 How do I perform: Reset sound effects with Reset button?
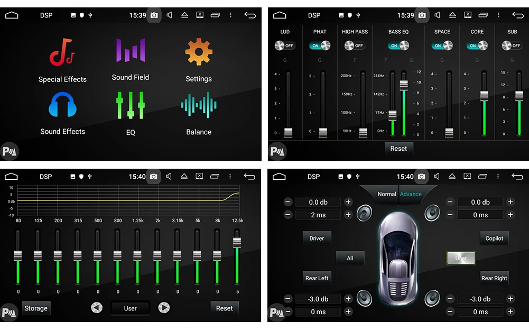(x=399, y=149)
